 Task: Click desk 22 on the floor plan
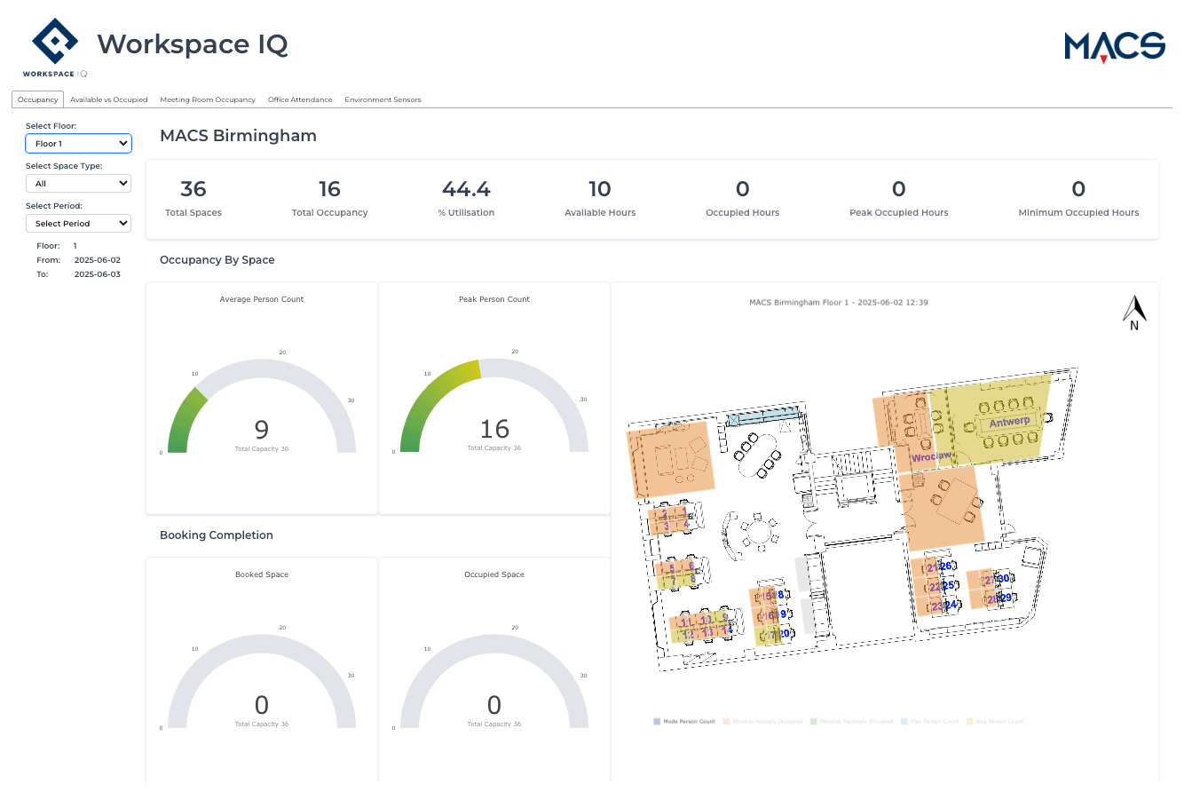click(935, 588)
